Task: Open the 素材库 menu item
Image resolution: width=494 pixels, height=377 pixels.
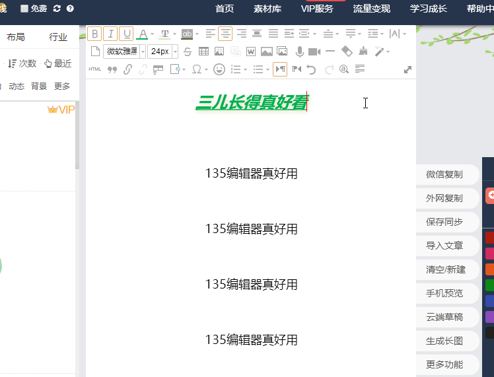Action: 267,9
